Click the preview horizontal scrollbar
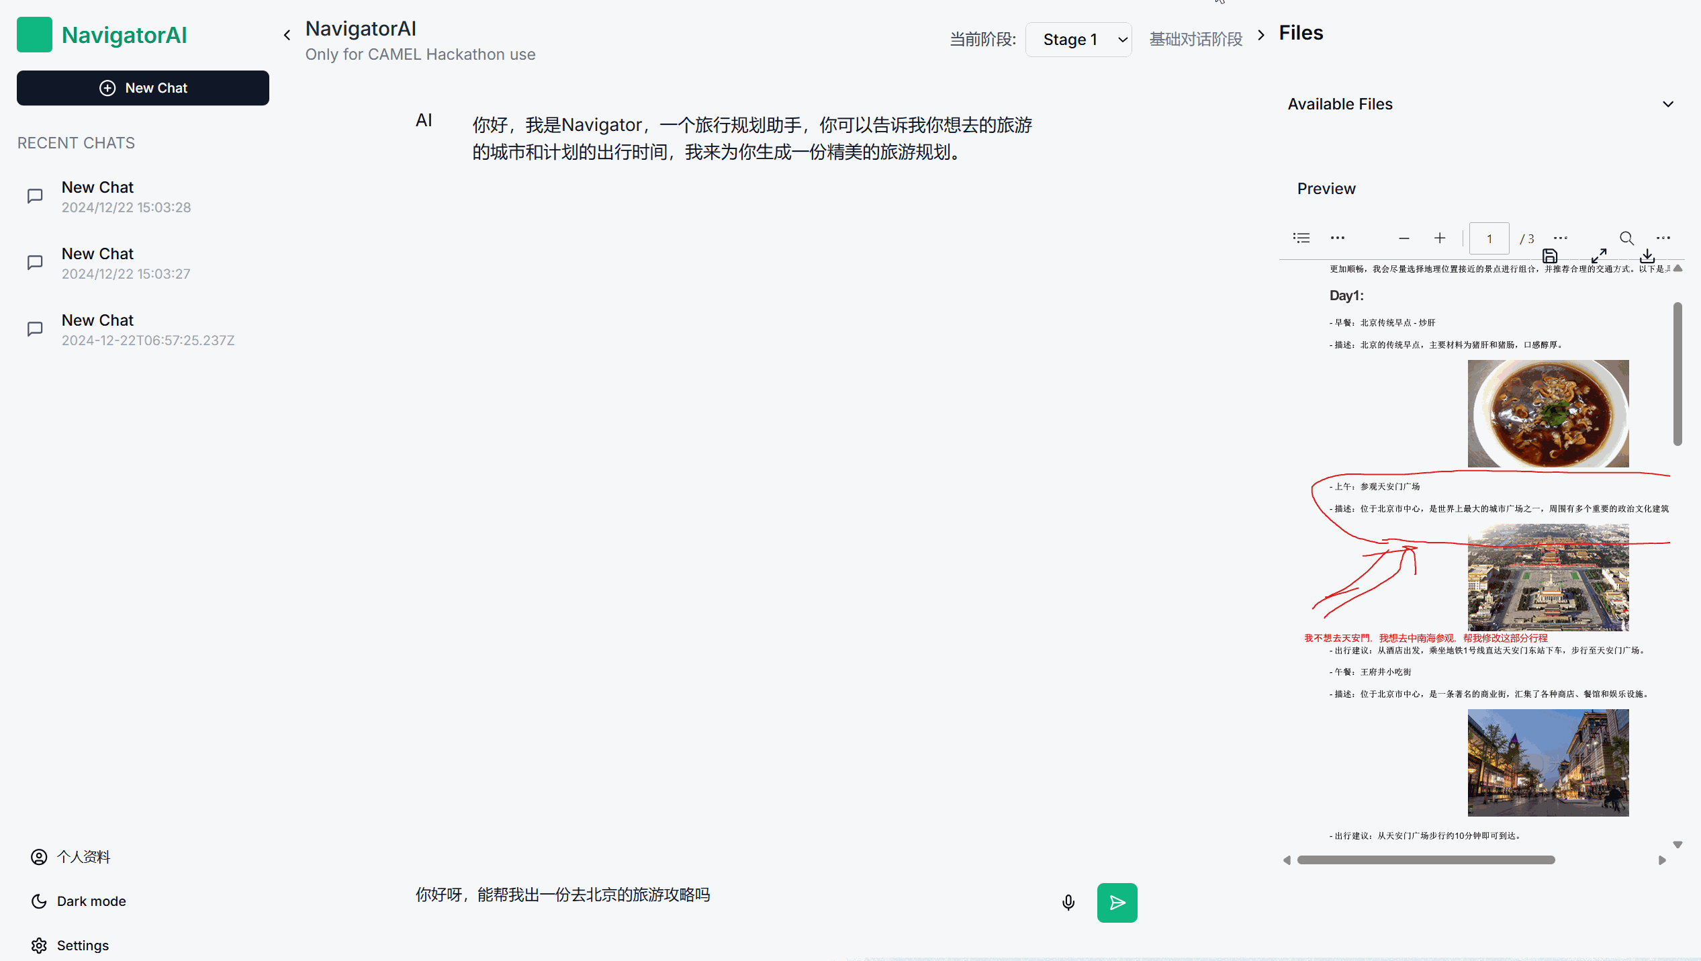This screenshot has height=961, width=1701. [1426, 860]
